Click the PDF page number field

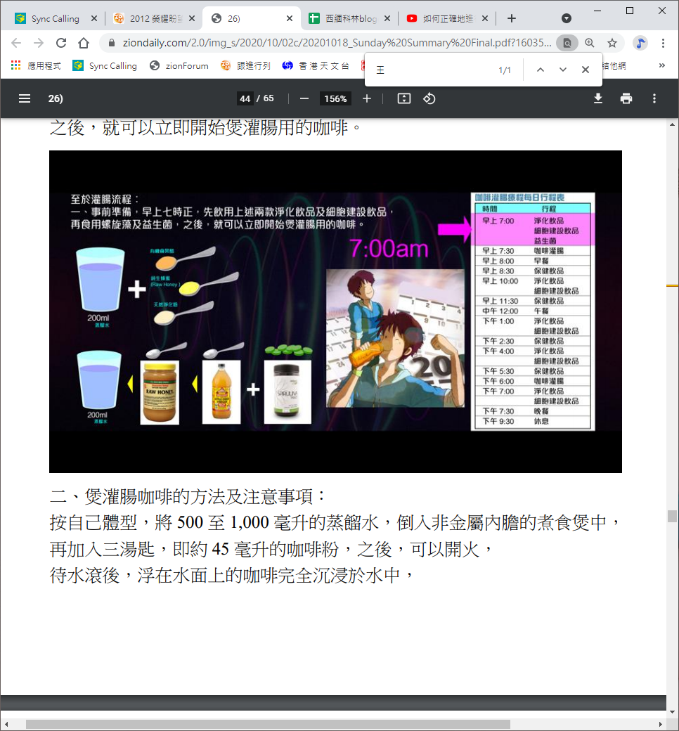tap(245, 99)
